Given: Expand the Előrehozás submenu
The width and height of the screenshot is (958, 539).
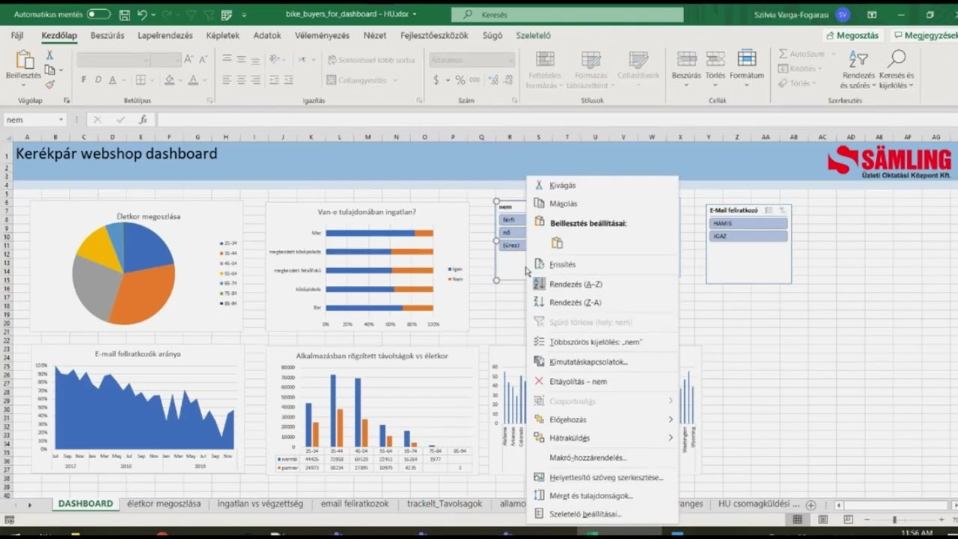Looking at the screenshot, I should 602,420.
